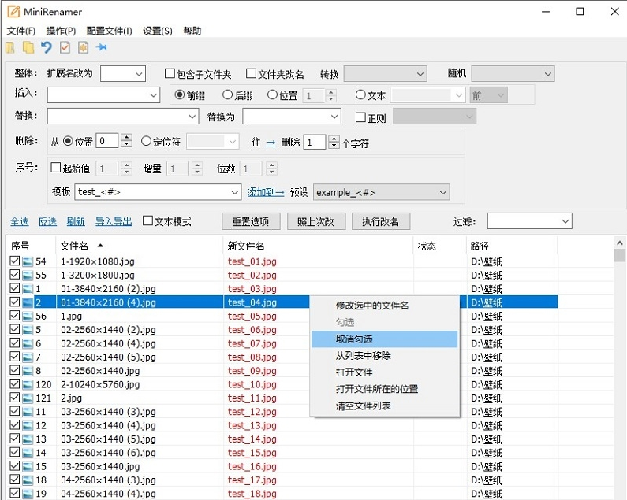Viewport: 627px width, 500px height.
Task: Sort by the 文件名 column header
Action: click(x=139, y=246)
